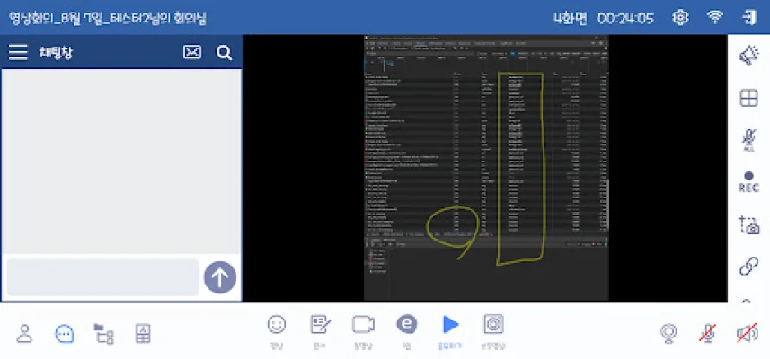This screenshot has height=359, width=770.
Task: Unmute the speaker sound
Action: (747, 334)
